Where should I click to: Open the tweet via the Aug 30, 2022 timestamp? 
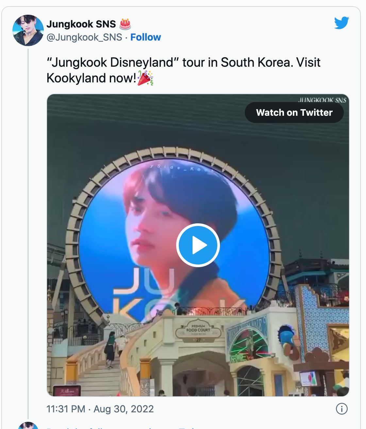click(123, 409)
